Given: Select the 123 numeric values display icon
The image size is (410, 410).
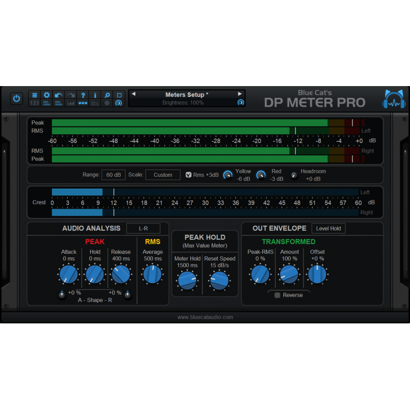Looking at the screenshot, I should click(34, 102).
